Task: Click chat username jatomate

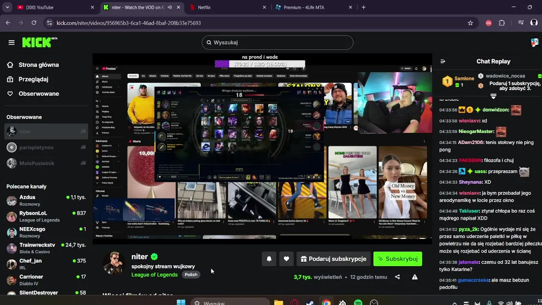Action: [x=469, y=262]
